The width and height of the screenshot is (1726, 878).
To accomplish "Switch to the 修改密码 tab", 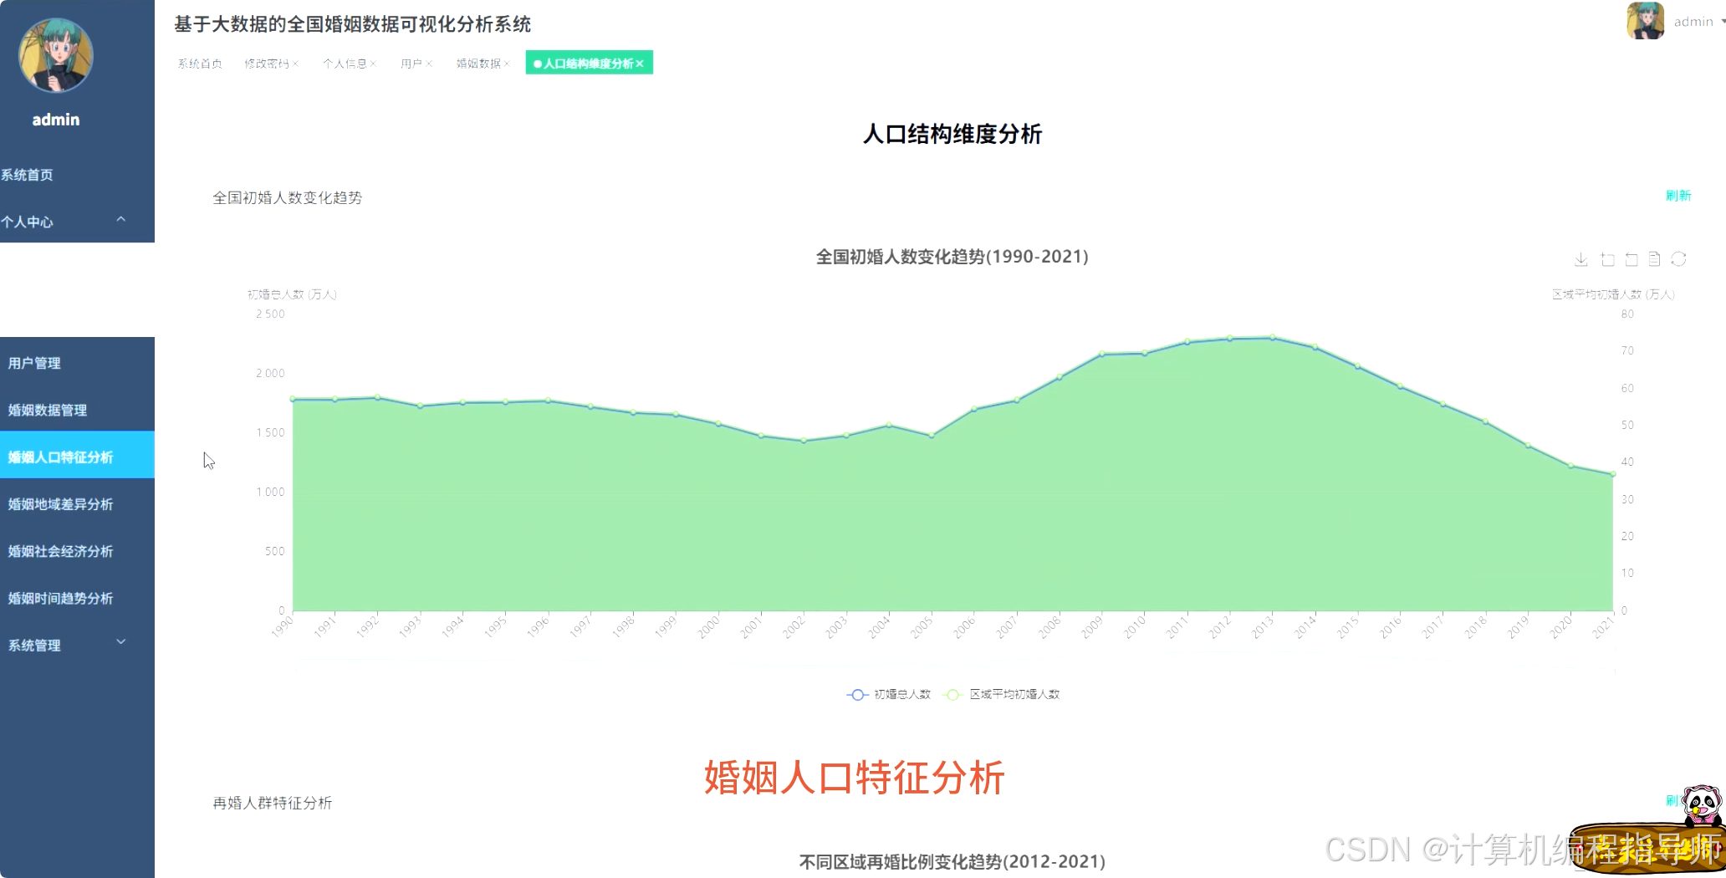I will [266, 64].
